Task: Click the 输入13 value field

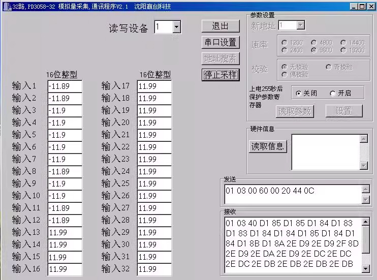Action: click(x=65, y=232)
